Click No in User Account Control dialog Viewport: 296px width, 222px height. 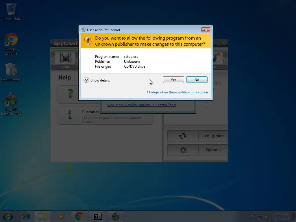pyautogui.click(x=197, y=80)
